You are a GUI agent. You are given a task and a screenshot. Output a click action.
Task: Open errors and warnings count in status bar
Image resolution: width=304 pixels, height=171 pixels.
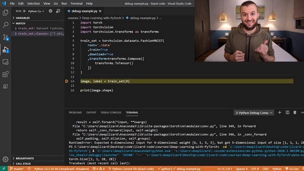[x=98, y=169]
